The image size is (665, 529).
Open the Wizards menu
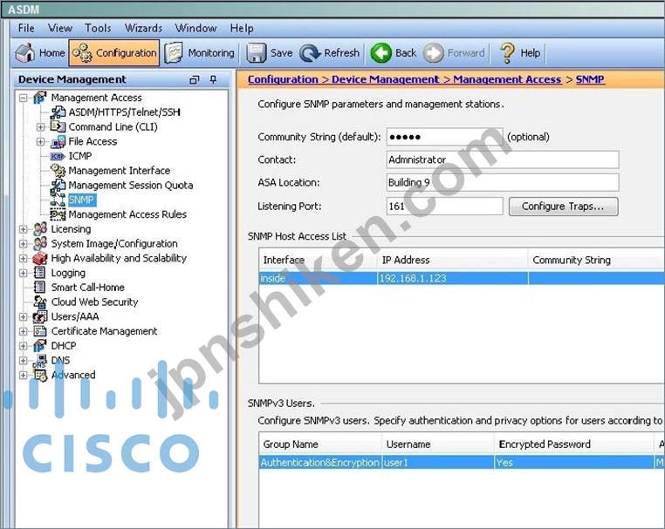pos(143,29)
